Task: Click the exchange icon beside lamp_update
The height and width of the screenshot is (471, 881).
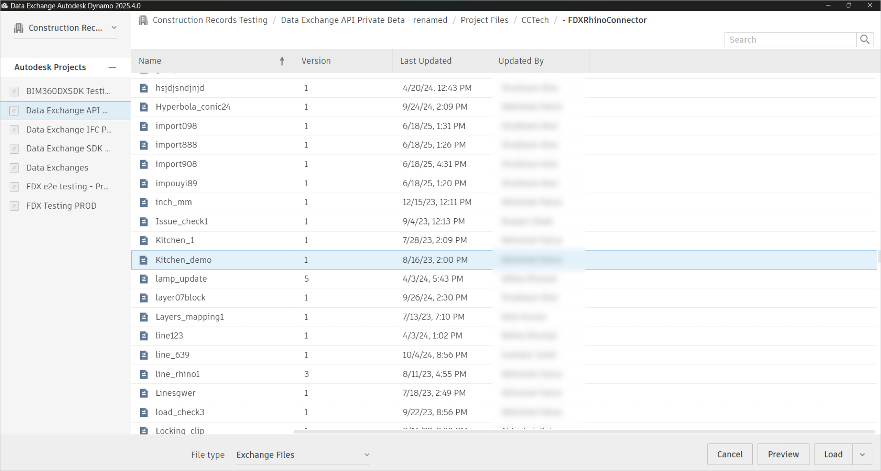Action: 144,279
